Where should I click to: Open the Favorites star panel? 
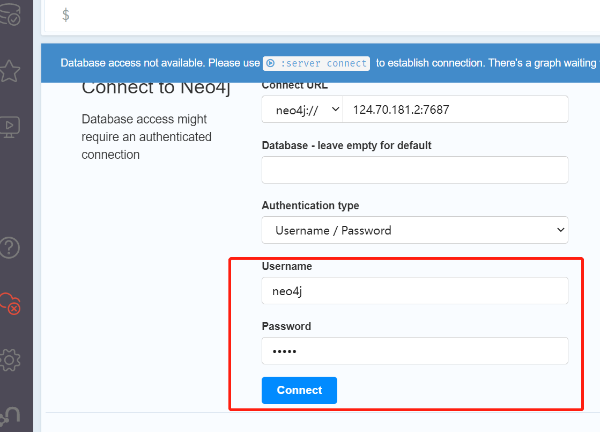click(10, 71)
